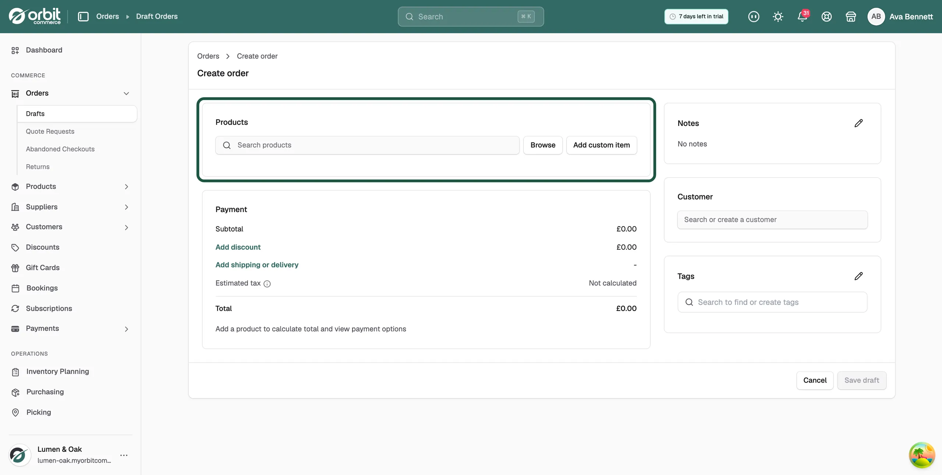Open the storefront icon in the header

pos(851,17)
